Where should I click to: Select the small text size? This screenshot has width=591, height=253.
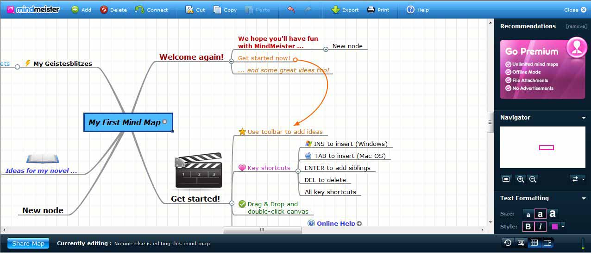click(x=528, y=214)
